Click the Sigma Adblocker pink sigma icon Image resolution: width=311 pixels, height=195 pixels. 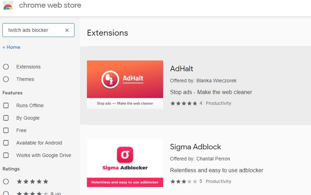125,155
